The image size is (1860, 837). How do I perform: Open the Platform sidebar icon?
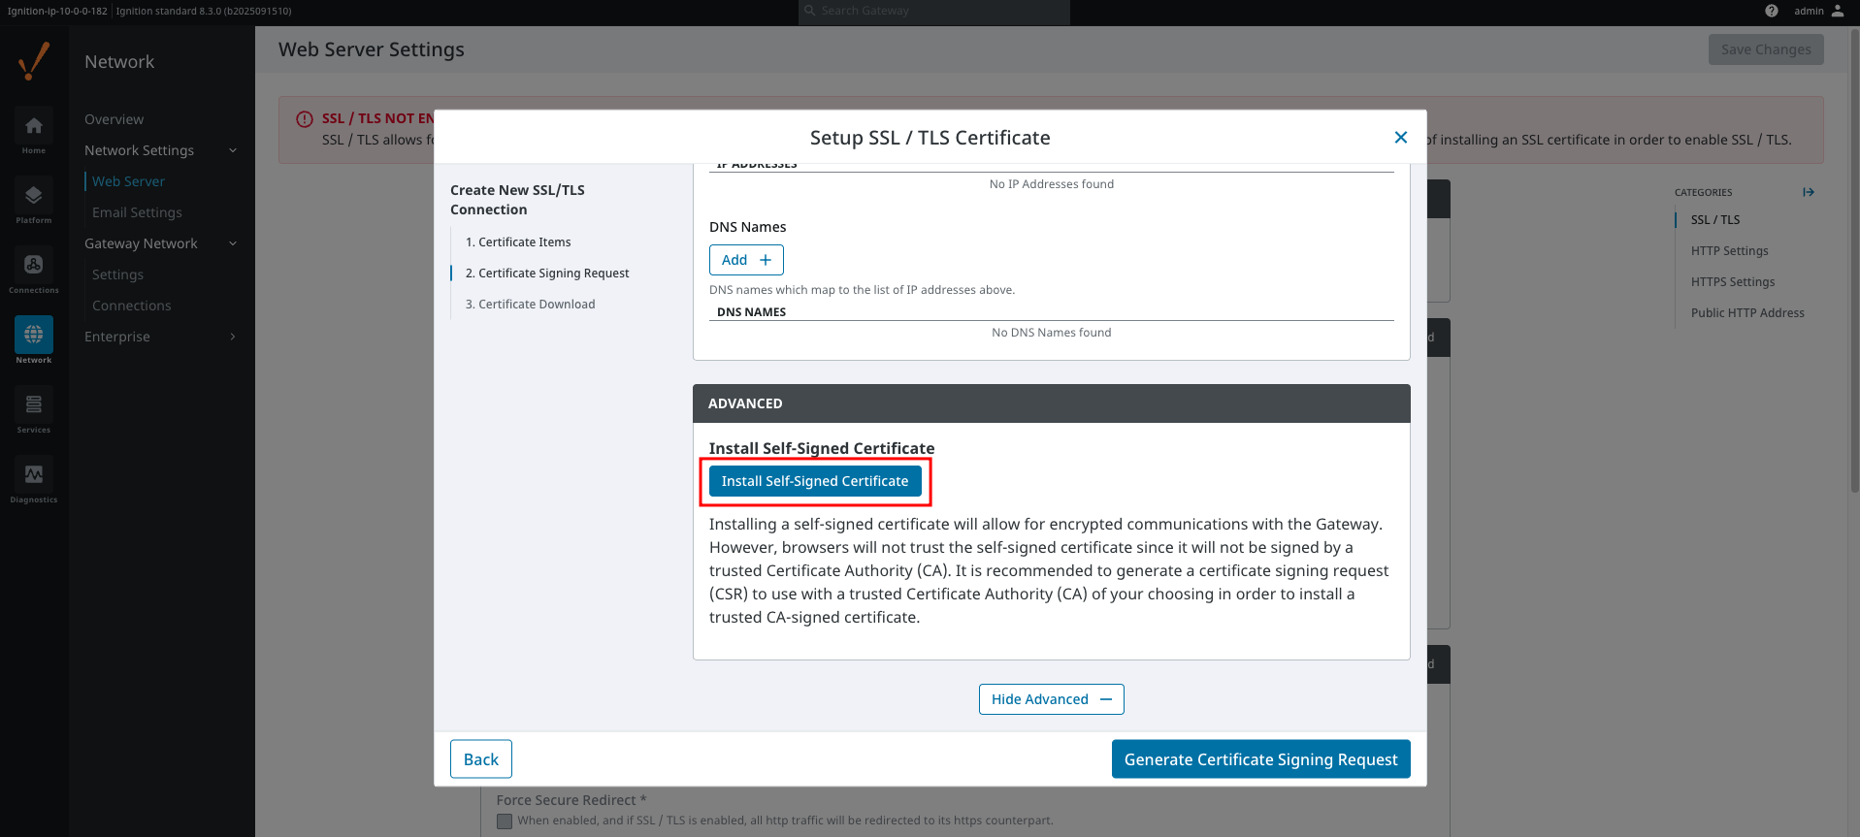pos(34,196)
